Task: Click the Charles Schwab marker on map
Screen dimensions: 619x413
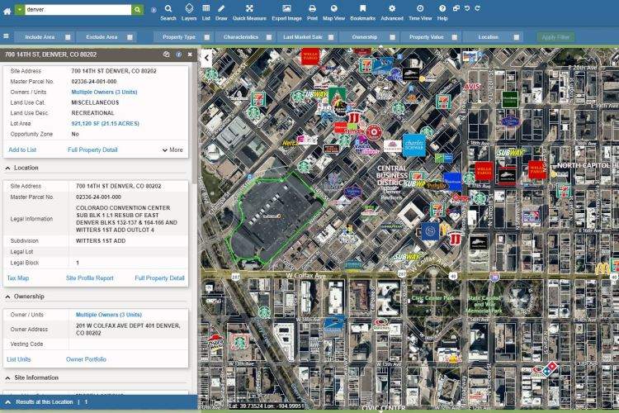Action: [x=414, y=145]
